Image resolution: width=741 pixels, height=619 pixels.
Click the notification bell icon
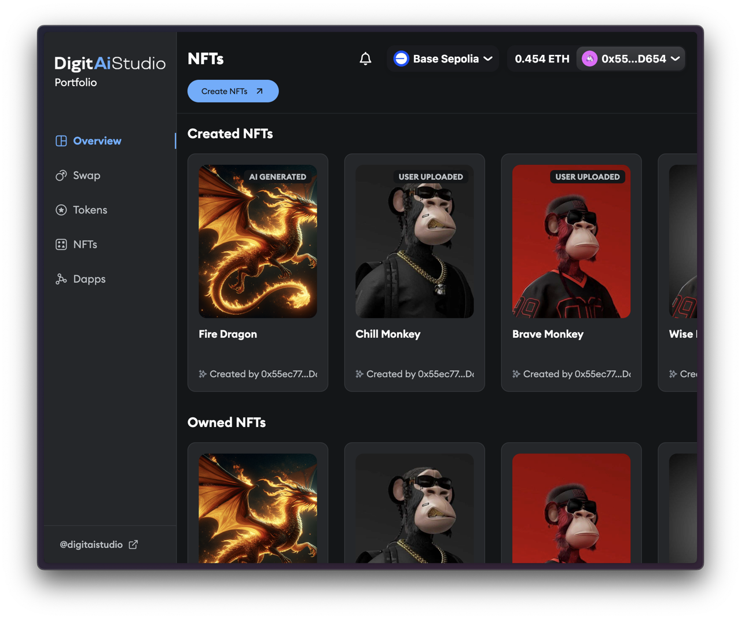(365, 59)
